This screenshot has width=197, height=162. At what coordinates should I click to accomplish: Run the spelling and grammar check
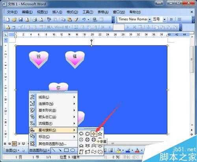click(x=49, y=20)
